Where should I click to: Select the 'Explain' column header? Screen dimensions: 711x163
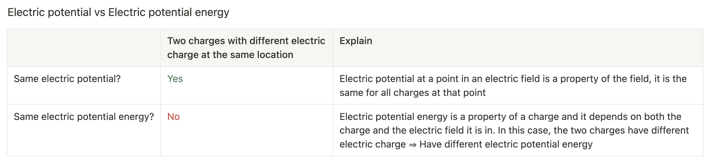[x=356, y=41]
